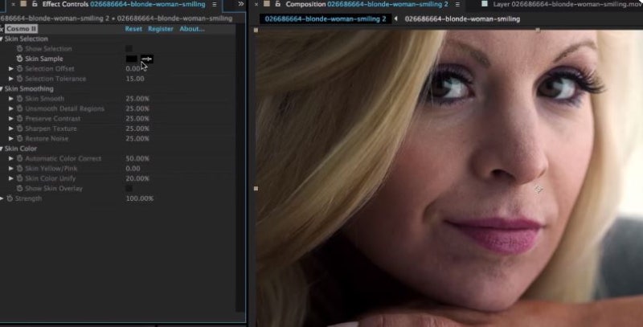This screenshot has height=327, width=643.
Task: Toggle stopwatch for Sharpen Texture
Action: tap(19, 129)
